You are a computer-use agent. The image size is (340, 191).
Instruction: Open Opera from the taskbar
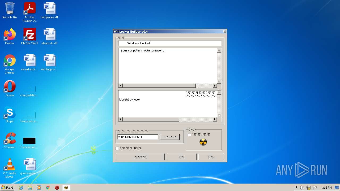[57, 188]
